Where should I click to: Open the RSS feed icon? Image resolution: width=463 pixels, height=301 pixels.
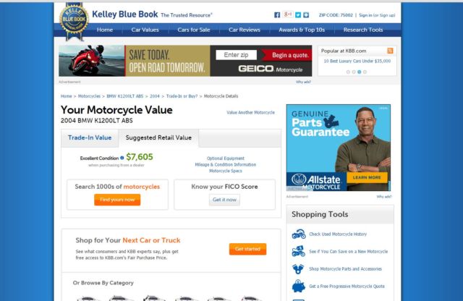(390, 51)
